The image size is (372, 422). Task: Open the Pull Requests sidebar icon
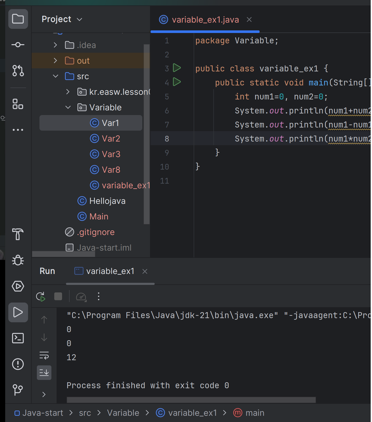[x=18, y=70]
